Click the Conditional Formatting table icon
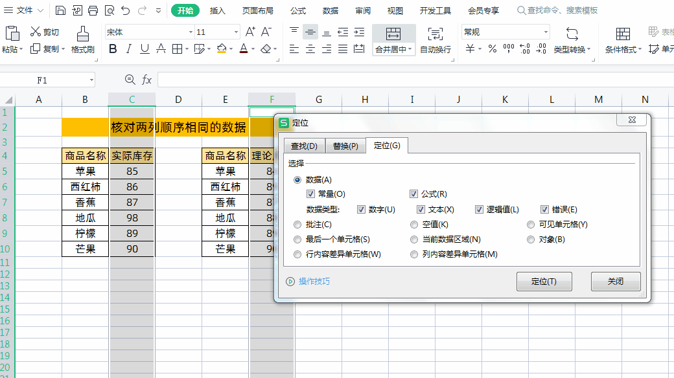The width and height of the screenshot is (674, 378). (623, 34)
